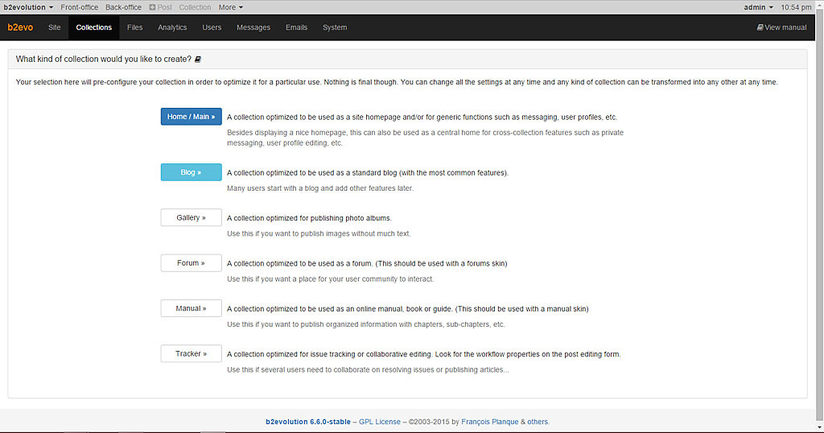The height and width of the screenshot is (433, 824).
Task: Go to Front-office in top bar
Action: click(79, 7)
